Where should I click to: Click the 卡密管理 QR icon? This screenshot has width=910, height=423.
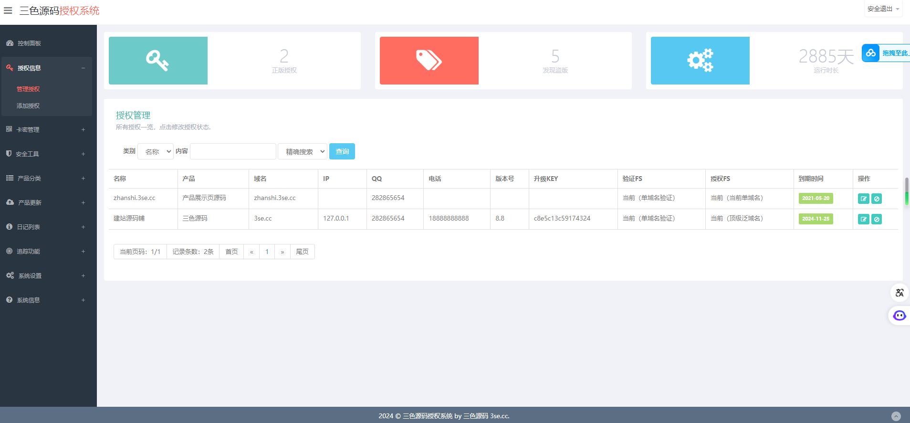[x=9, y=129]
